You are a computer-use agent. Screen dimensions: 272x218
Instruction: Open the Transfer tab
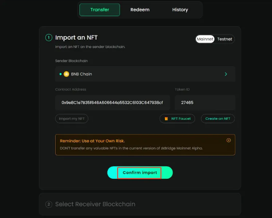tap(100, 10)
